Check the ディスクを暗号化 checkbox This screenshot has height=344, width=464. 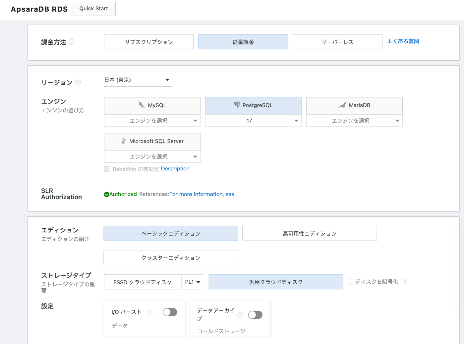pyautogui.click(x=351, y=282)
